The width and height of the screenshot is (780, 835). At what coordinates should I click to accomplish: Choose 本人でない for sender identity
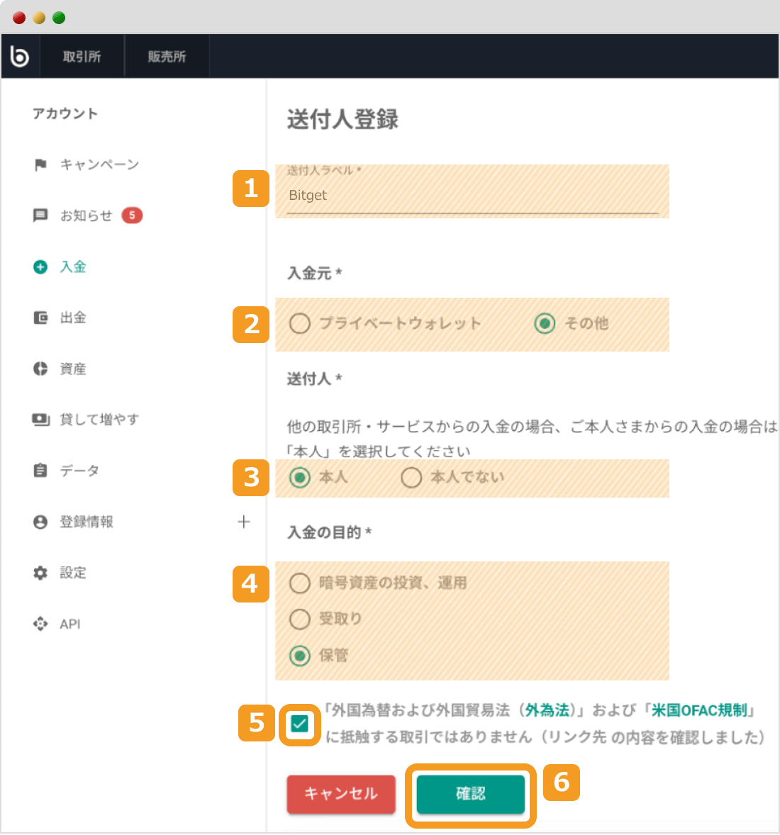411,478
